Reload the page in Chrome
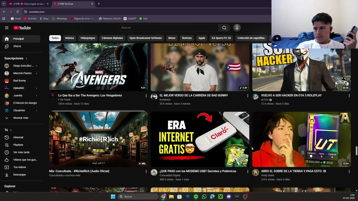 17,12
